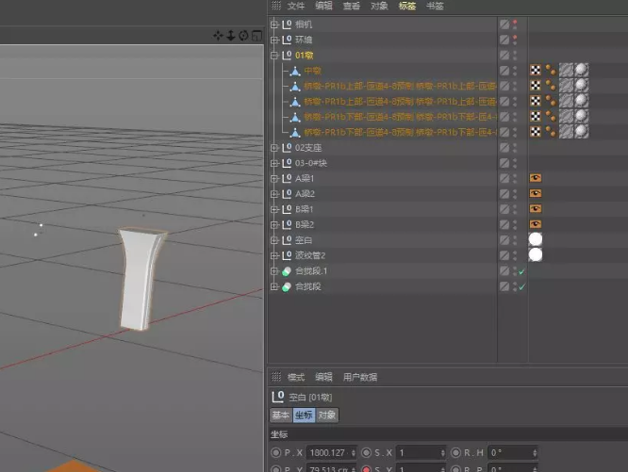Select the eye display tag on B梁2

coord(536,224)
